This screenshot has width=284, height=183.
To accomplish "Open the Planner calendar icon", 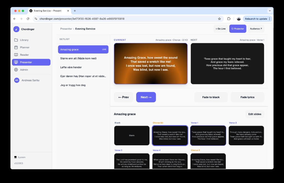I will (x=16, y=47).
